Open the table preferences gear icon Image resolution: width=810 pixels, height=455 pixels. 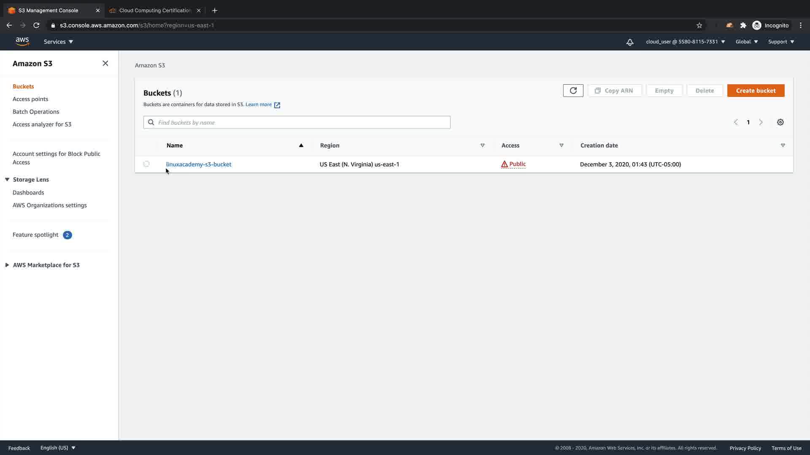(780, 122)
